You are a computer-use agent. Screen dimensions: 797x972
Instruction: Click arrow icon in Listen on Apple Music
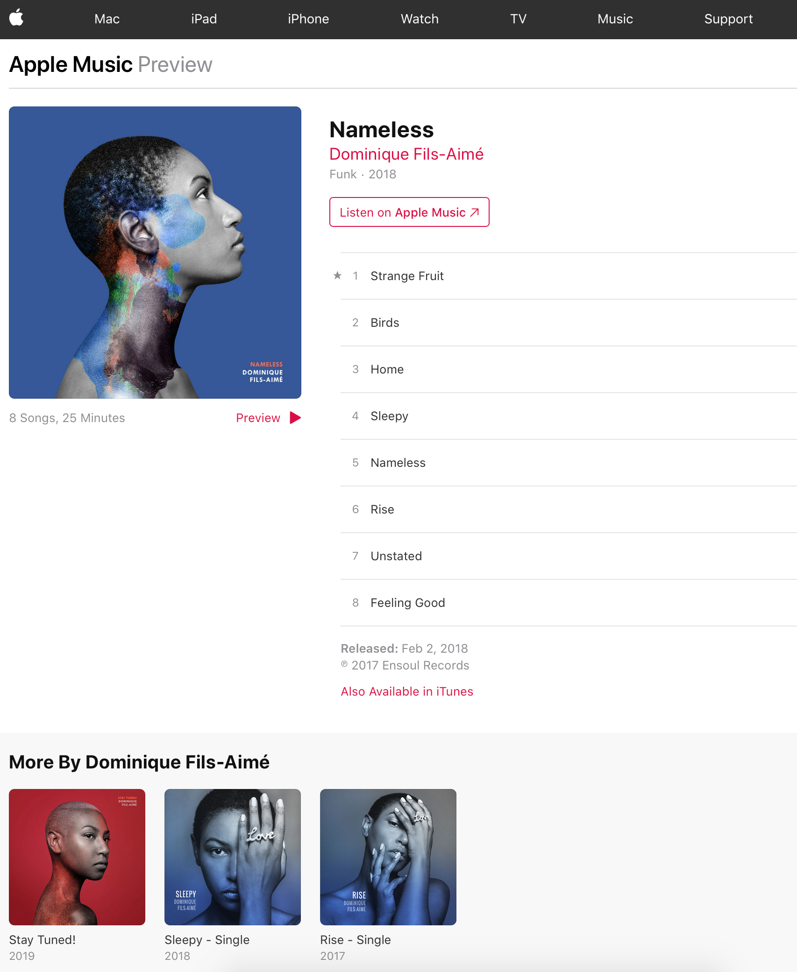tap(475, 212)
